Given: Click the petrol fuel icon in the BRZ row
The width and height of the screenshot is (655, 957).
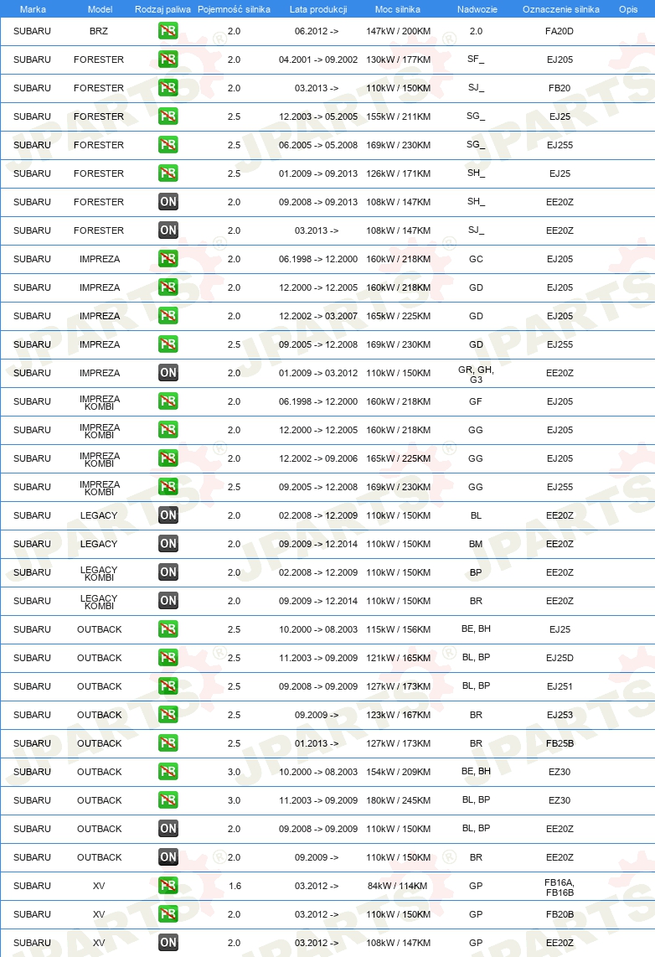Looking at the screenshot, I should 168,30.
